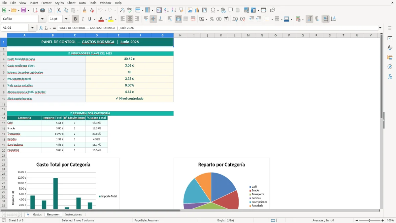Increase the indent of cell contents
This screenshot has width=396, height=223.
251,19
